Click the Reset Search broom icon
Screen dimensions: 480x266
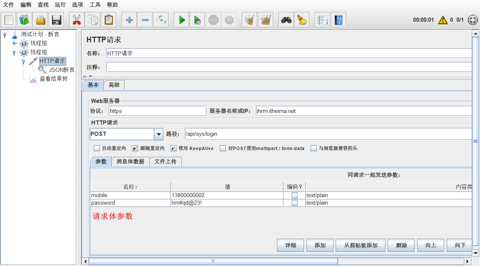(302, 19)
